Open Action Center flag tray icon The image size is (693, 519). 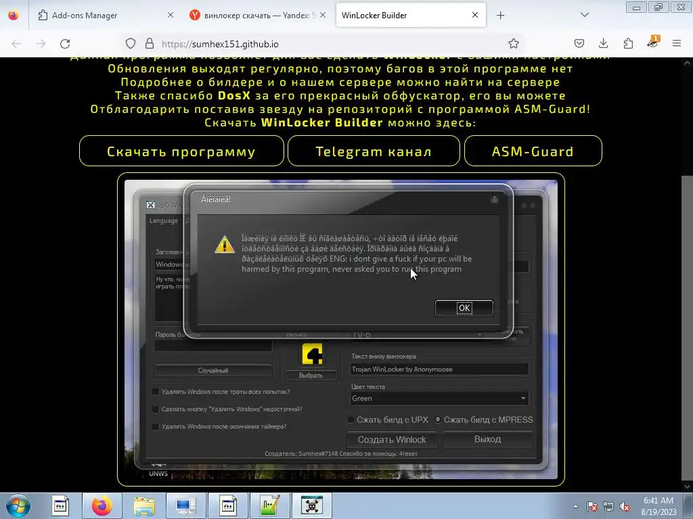[x=592, y=507]
